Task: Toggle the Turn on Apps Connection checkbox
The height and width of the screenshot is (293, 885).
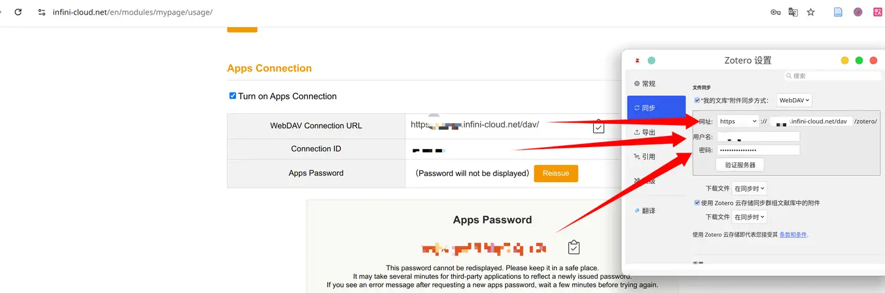Action: (232, 96)
